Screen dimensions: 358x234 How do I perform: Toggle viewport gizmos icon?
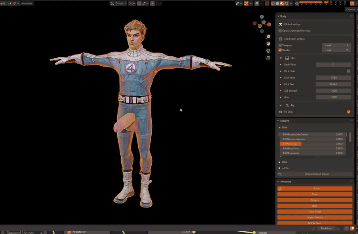[246, 4]
